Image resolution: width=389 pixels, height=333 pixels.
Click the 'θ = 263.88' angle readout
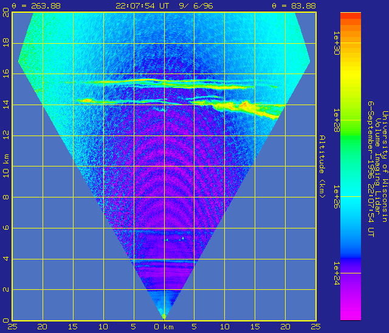click(36, 5)
